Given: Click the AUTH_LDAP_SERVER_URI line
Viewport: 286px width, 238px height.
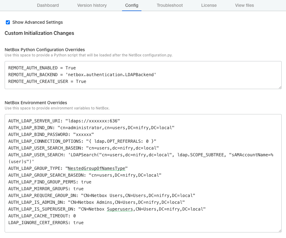Looking at the screenshot, I should (64, 121).
